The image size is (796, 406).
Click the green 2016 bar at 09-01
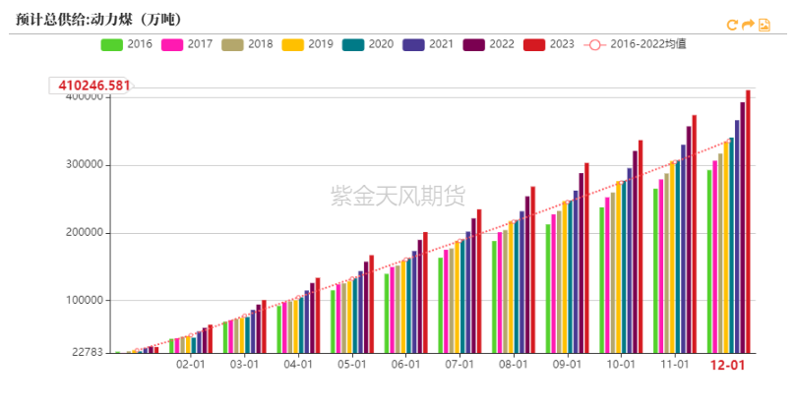pos(548,289)
